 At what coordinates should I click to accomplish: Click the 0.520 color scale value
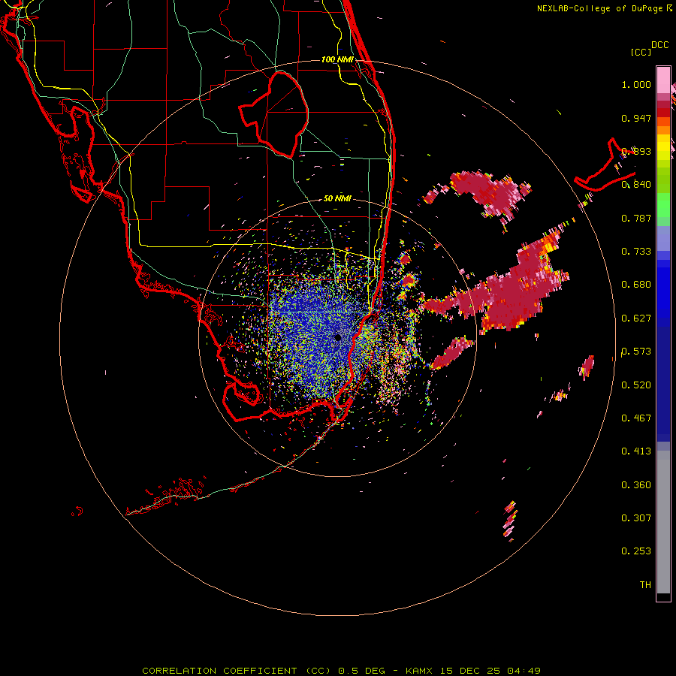[x=636, y=385]
